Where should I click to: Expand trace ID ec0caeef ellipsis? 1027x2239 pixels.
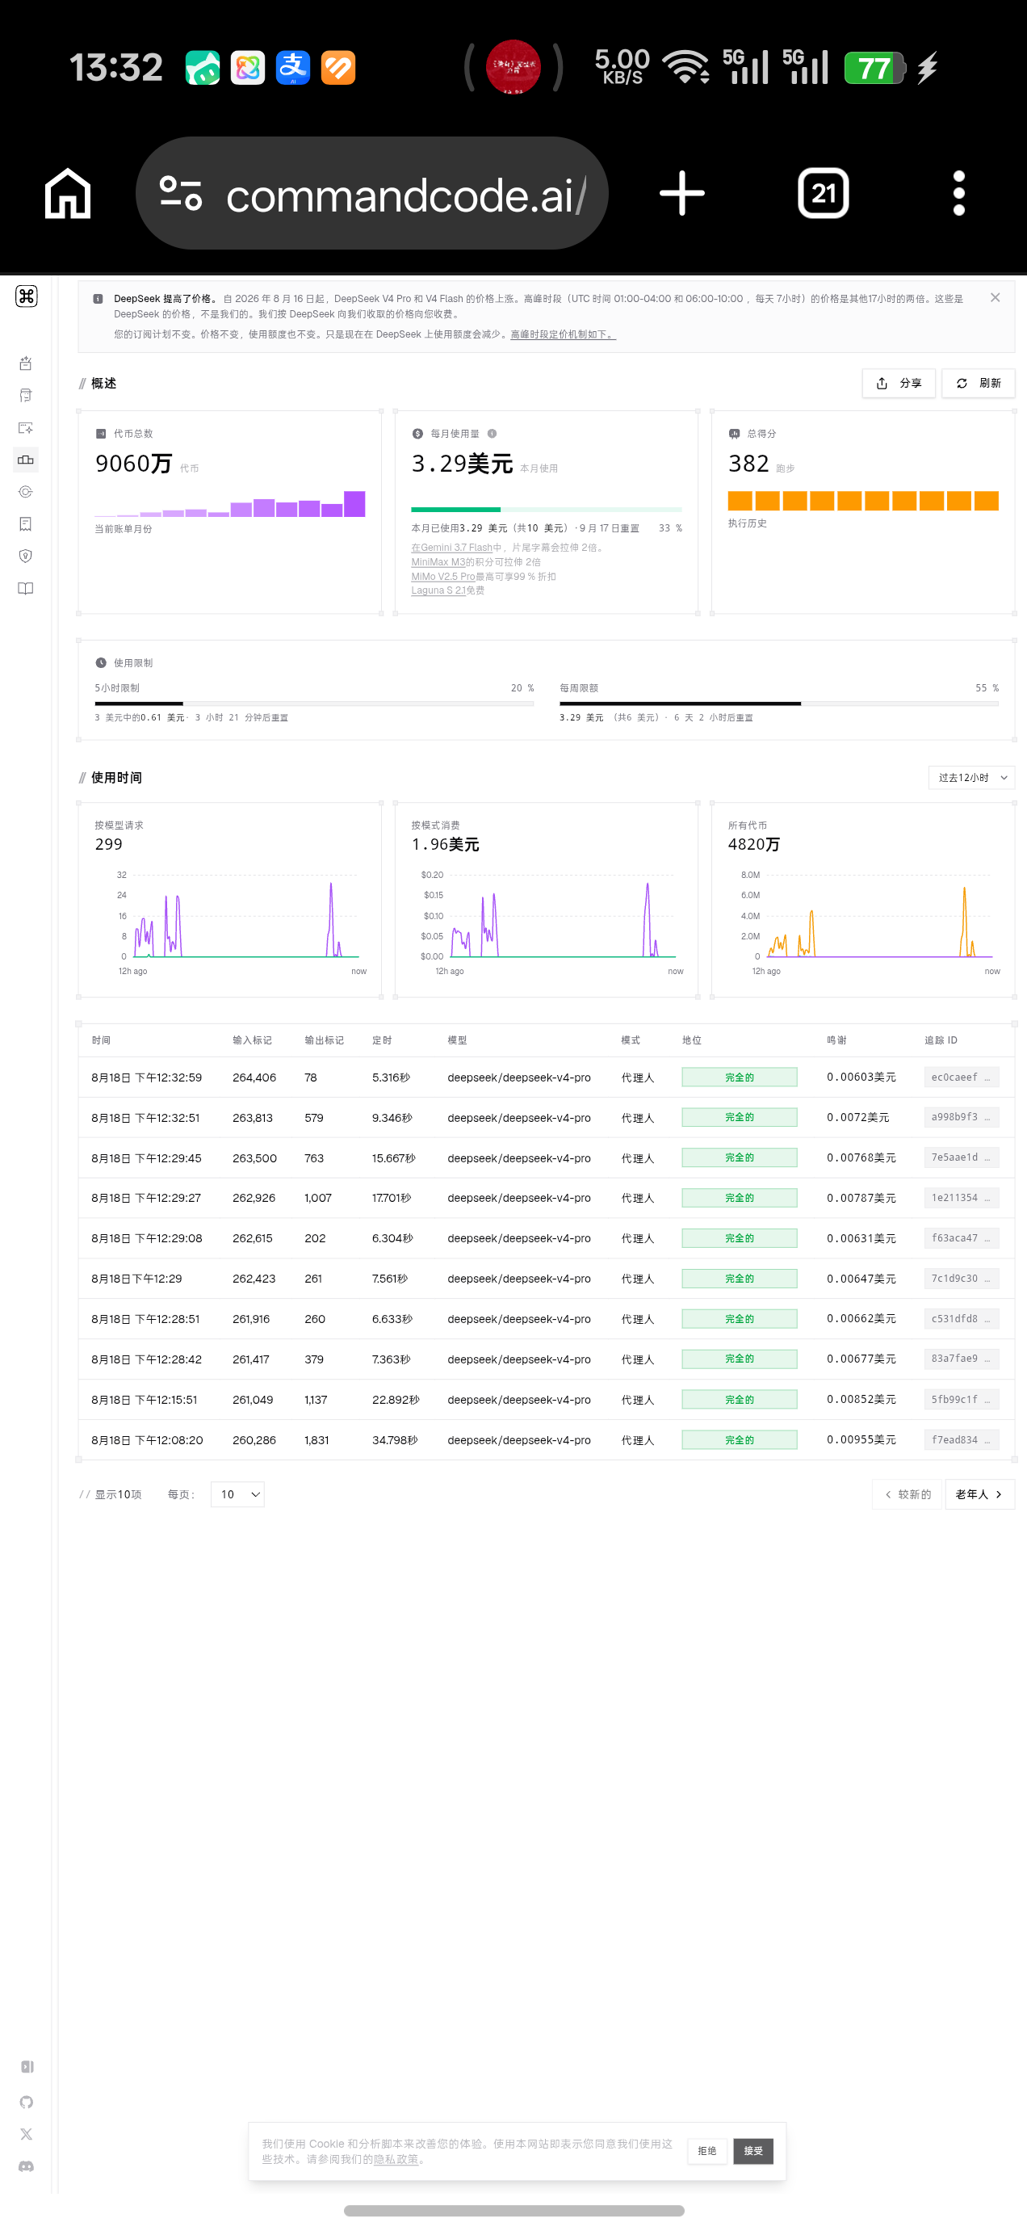[987, 1077]
